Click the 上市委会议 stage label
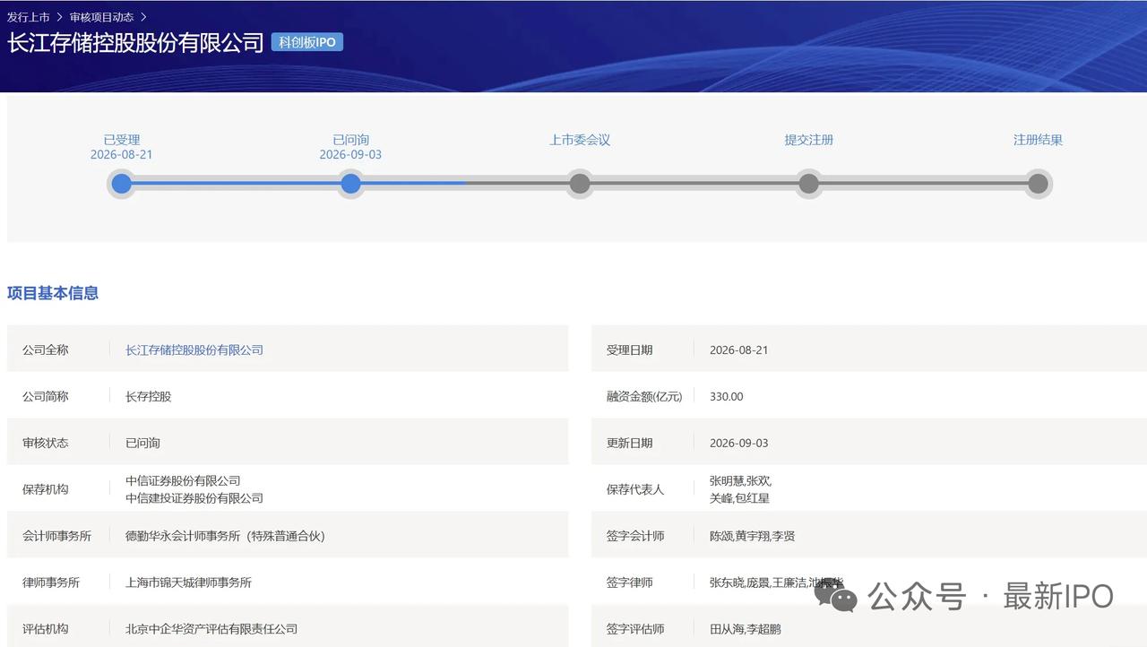The width and height of the screenshot is (1147, 647). pos(580,140)
